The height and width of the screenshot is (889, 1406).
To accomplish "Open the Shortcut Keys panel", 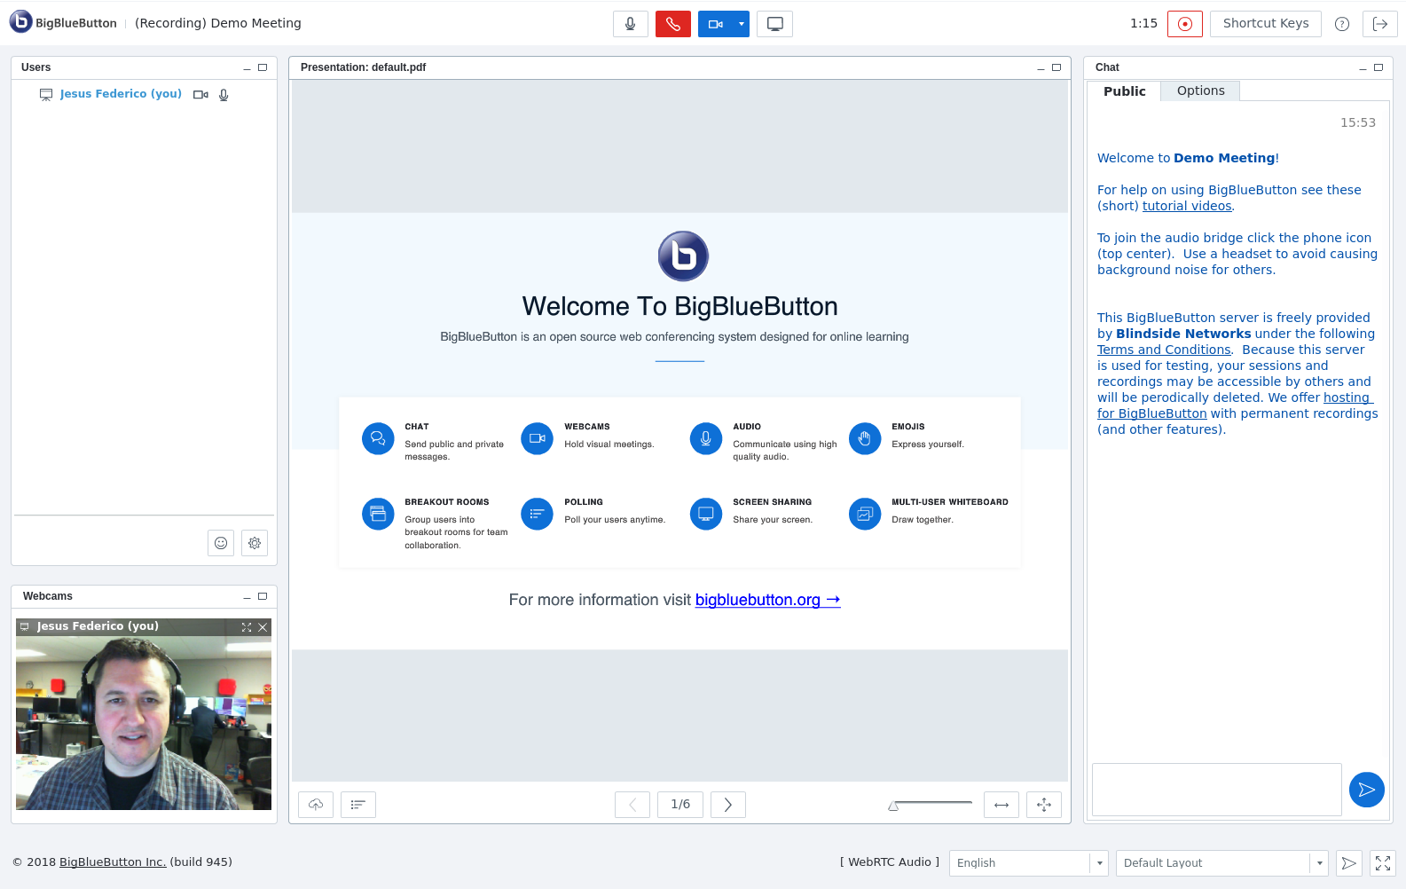I will (1265, 24).
